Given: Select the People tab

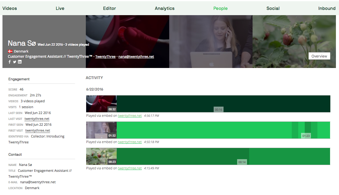Looking at the screenshot, I should point(220,8).
